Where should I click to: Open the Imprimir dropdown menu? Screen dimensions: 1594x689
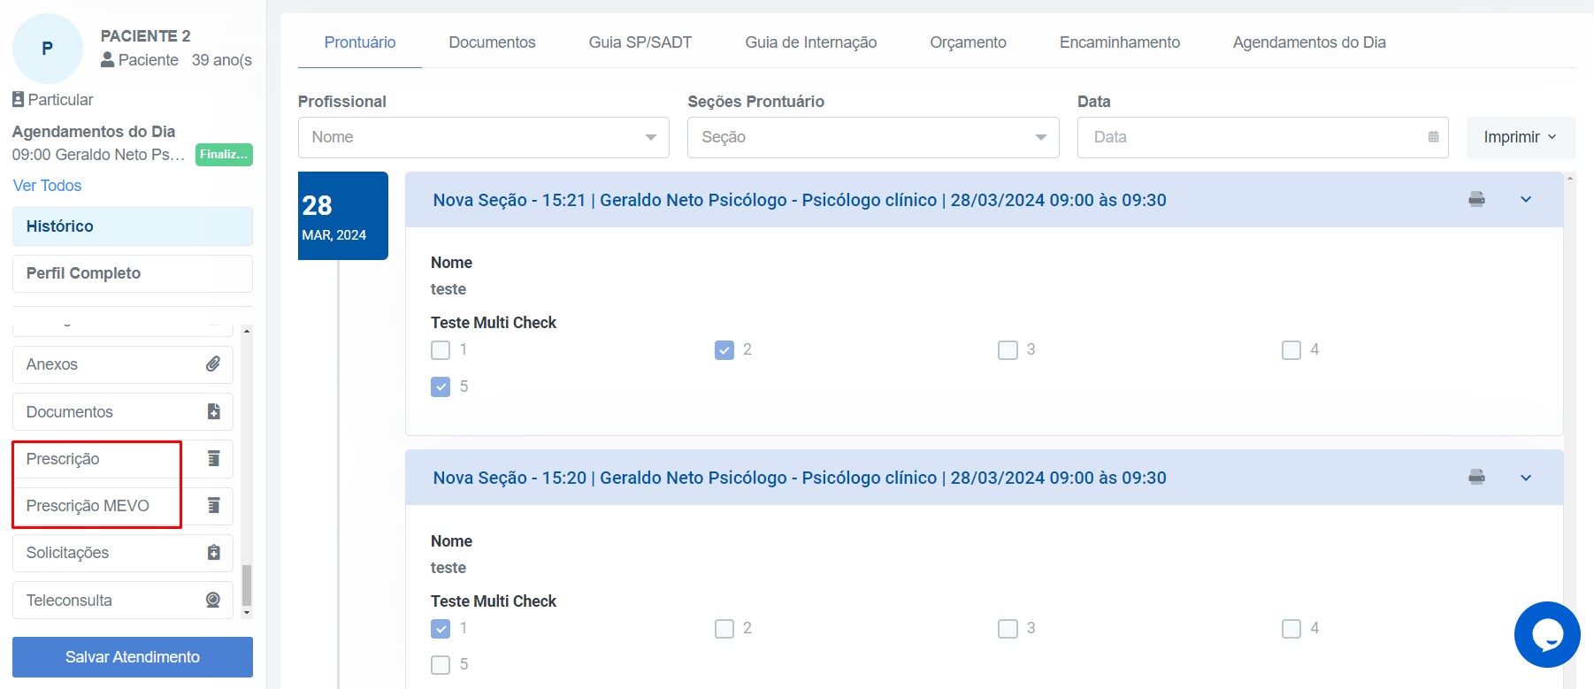pos(1521,137)
